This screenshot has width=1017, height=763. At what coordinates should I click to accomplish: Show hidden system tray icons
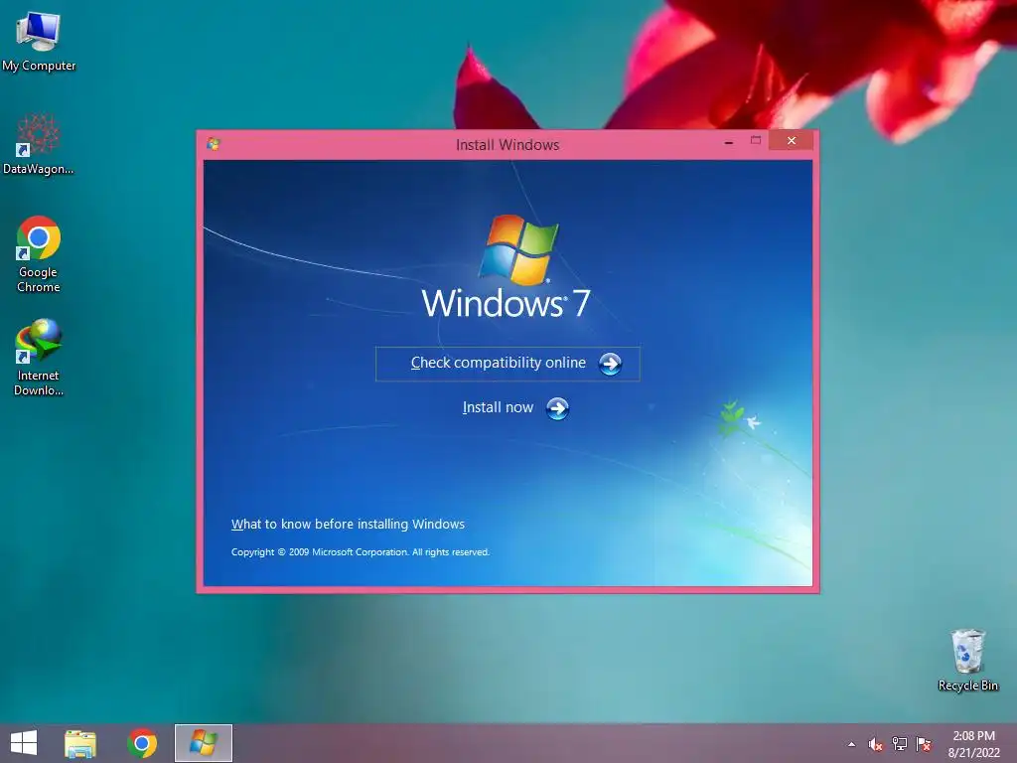coord(851,745)
